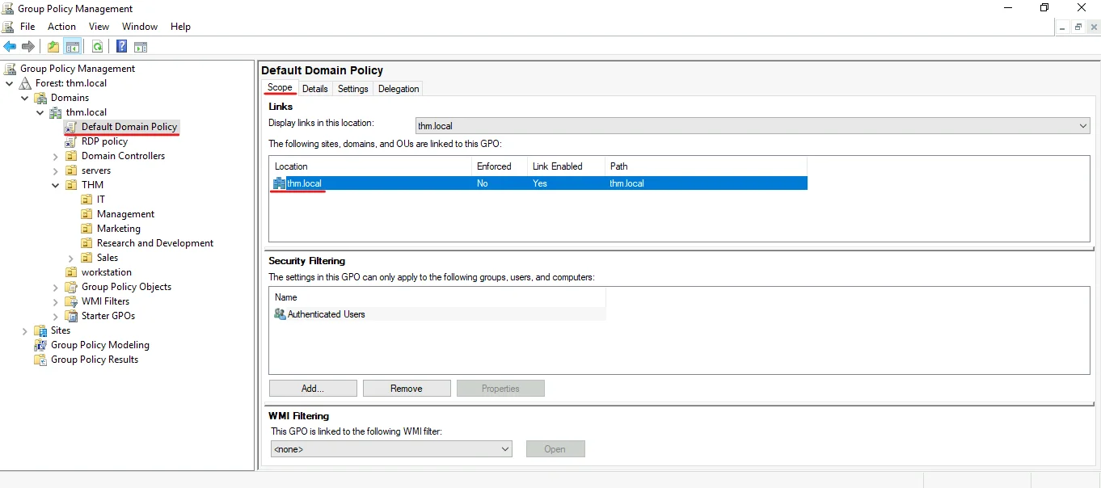Screen dimensions: 1101x488
Task: Switch to the Settings tab
Action: [353, 89]
